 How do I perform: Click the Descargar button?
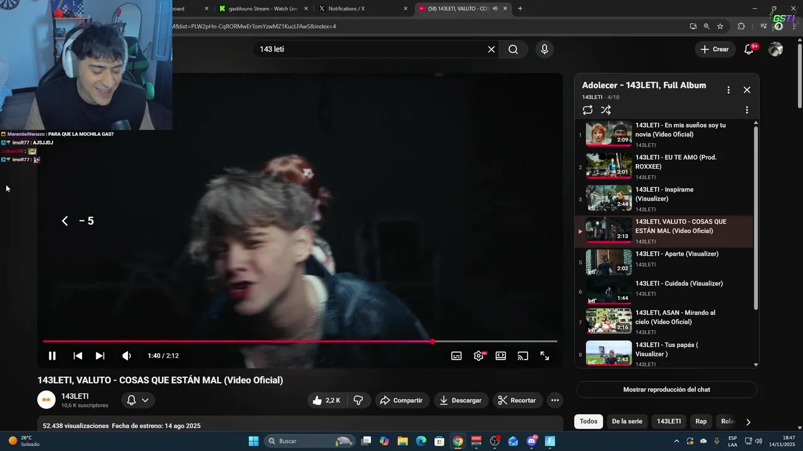(460, 400)
